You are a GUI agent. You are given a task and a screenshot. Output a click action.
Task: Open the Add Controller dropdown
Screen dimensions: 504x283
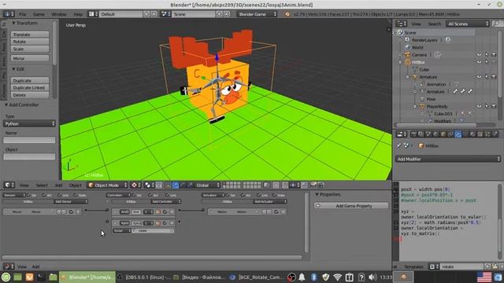click(x=166, y=201)
